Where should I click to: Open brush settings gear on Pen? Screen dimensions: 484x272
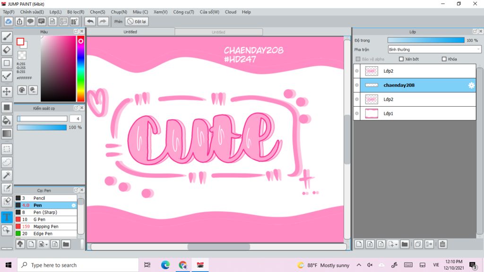[x=73, y=205]
